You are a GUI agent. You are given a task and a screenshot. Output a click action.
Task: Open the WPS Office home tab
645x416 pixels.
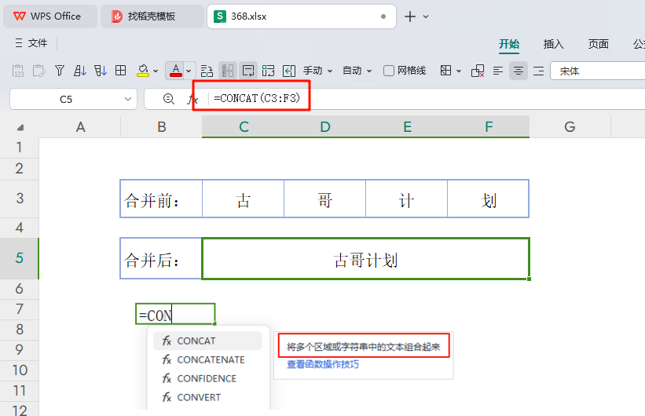point(50,16)
